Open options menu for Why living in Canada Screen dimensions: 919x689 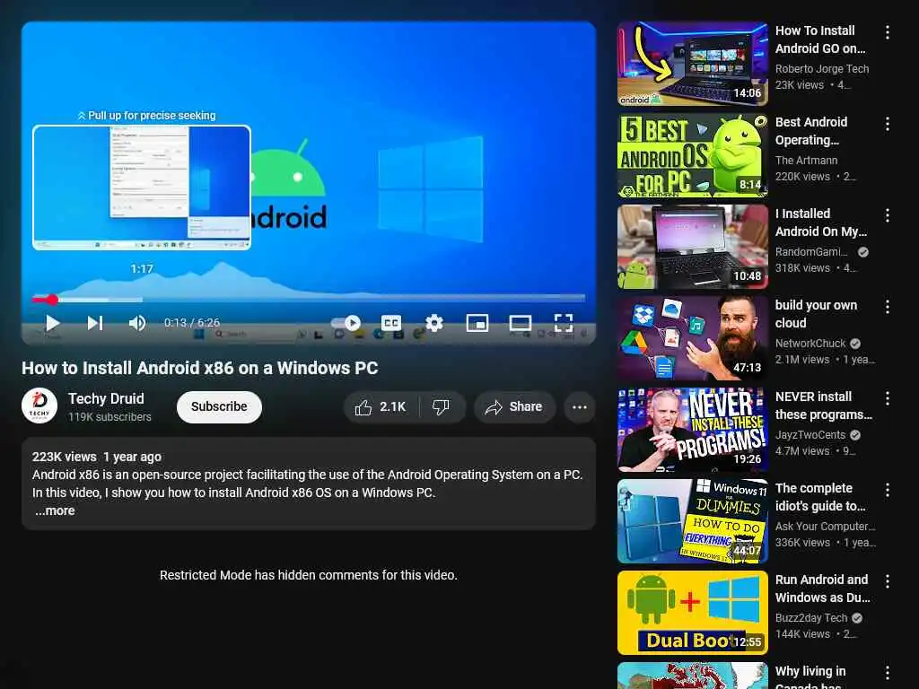[x=888, y=672]
